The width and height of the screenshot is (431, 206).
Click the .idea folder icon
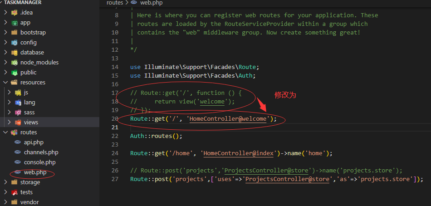pos(15,13)
